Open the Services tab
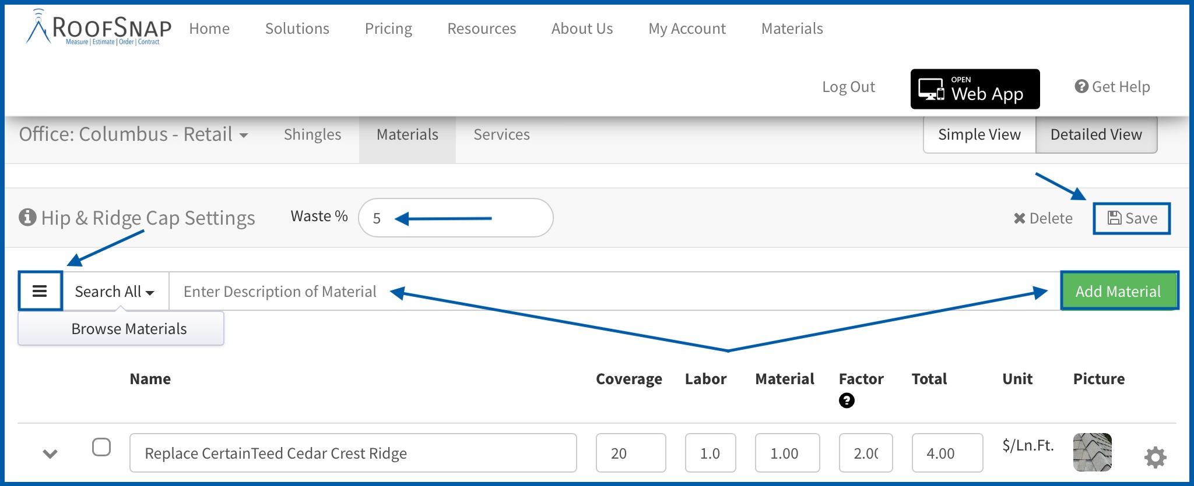This screenshot has height=486, width=1194. [x=501, y=134]
